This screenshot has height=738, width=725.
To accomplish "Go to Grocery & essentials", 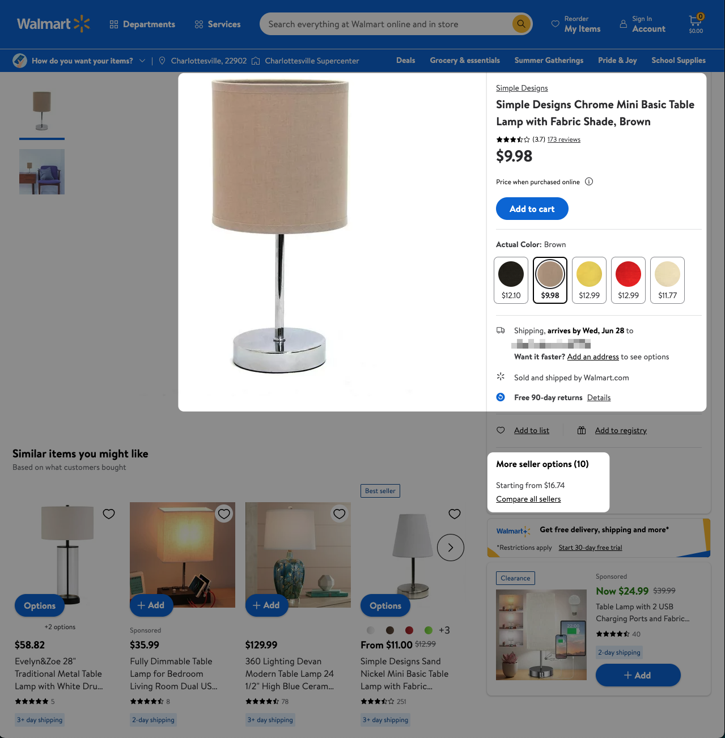I will [x=465, y=60].
